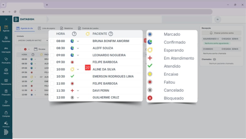
Task: Tick the checkbox for 10:00 appointment
Action: pos(52,69)
